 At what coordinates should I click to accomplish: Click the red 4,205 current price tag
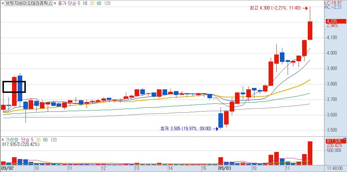336,21
